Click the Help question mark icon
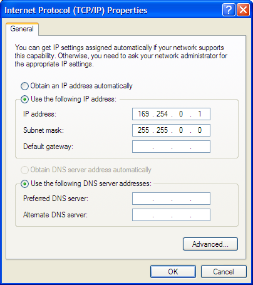 click(229, 10)
